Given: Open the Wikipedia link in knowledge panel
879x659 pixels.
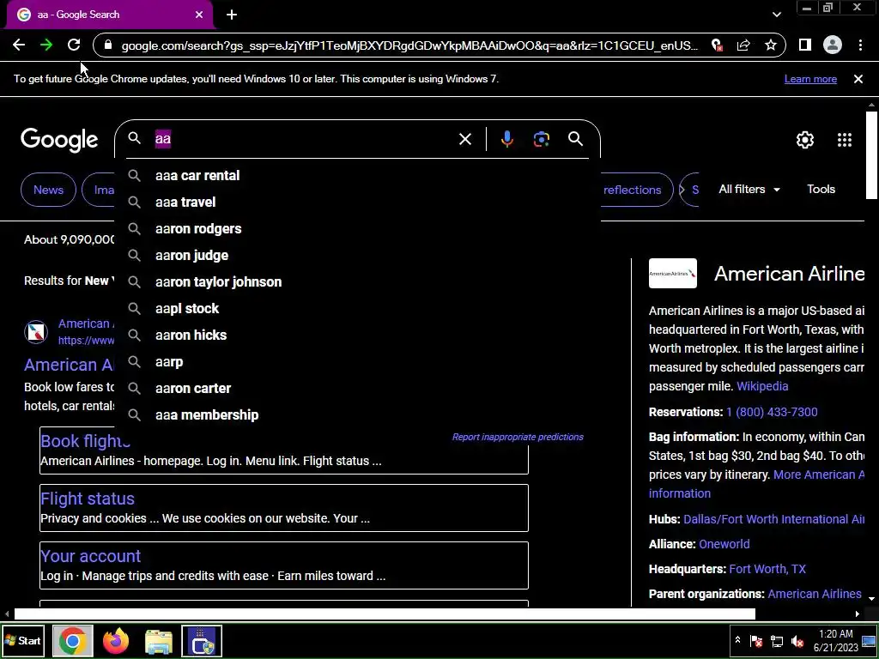Looking at the screenshot, I should [762, 386].
